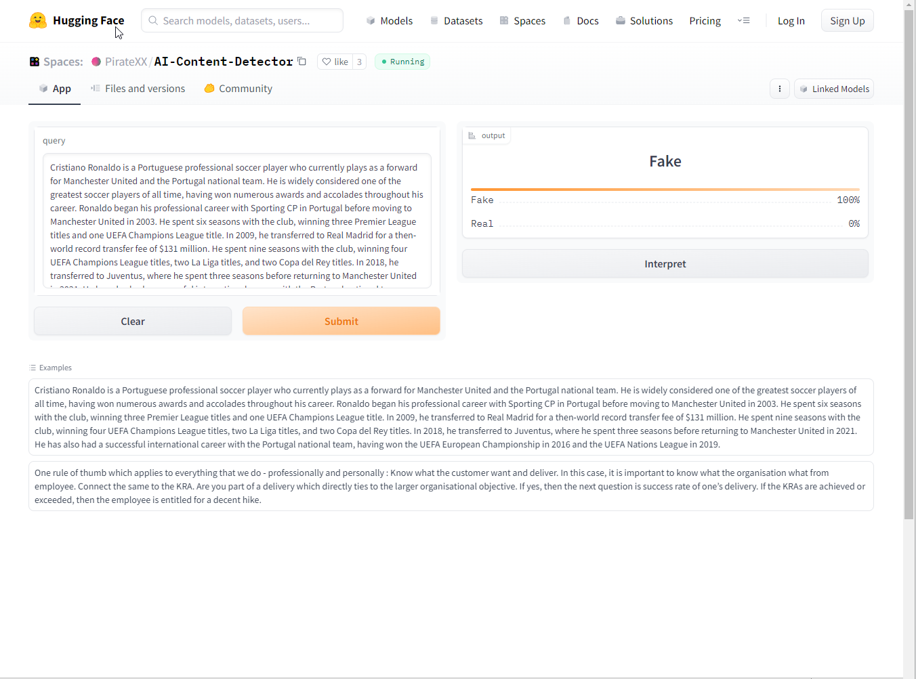Click the Submit button

tap(341, 321)
